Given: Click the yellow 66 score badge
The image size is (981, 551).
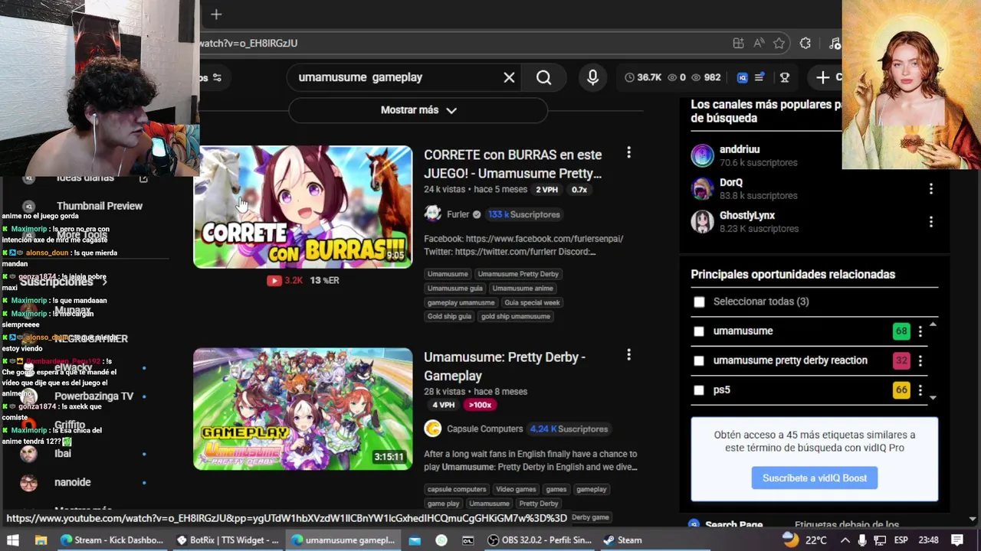Looking at the screenshot, I should pos(901,390).
